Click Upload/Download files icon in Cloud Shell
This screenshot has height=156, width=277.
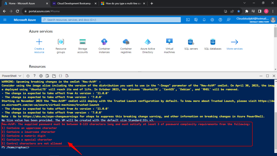(x=47, y=76)
